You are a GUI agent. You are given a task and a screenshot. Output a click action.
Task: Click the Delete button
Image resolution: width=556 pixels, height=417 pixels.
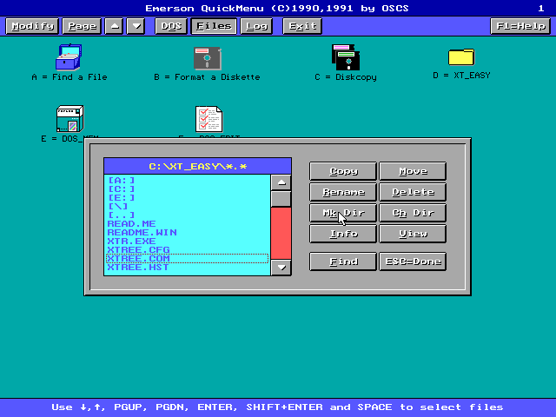[x=413, y=192]
